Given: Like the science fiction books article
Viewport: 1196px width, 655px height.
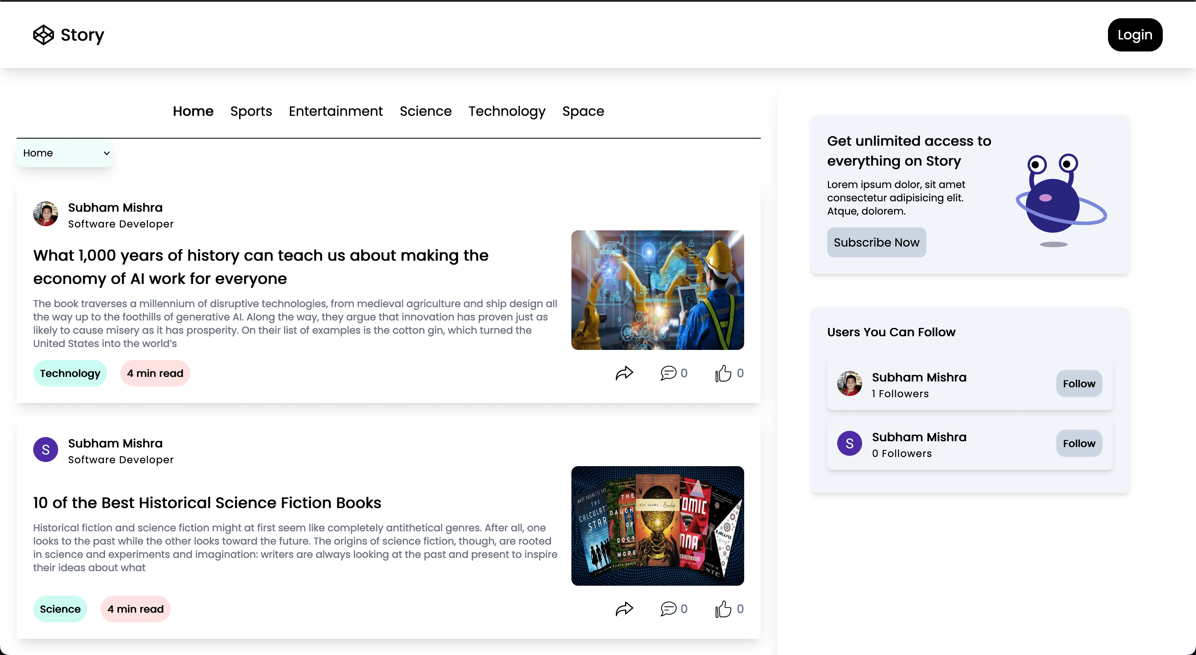Looking at the screenshot, I should pyautogui.click(x=723, y=609).
